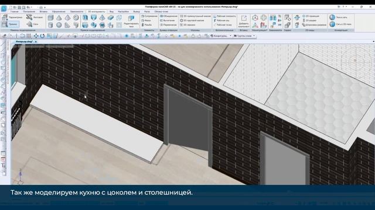Click the Undo icon in quick access toolbar
This screenshot has height=210, width=375.
(28, 8)
